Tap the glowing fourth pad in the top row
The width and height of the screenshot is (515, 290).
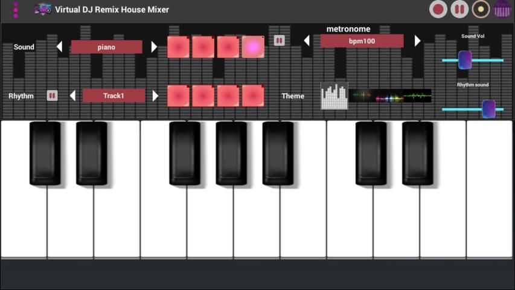(253, 47)
